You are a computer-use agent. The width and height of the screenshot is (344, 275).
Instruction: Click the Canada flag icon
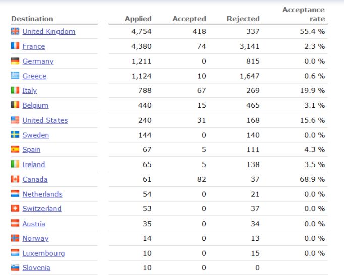click(x=15, y=179)
